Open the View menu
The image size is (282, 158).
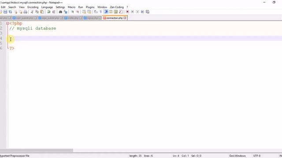click(x=22, y=7)
